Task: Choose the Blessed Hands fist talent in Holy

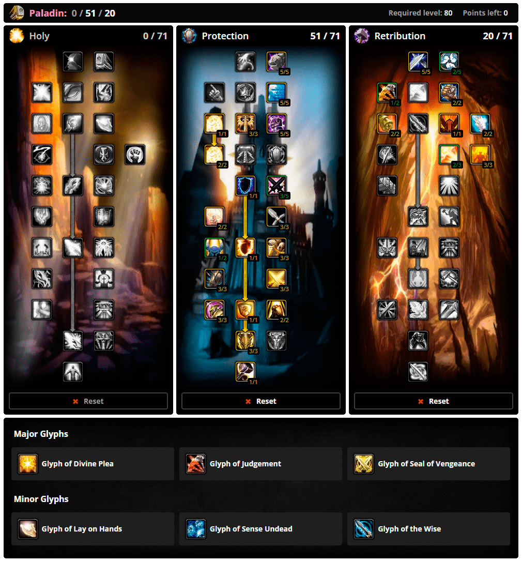Action: click(x=135, y=155)
